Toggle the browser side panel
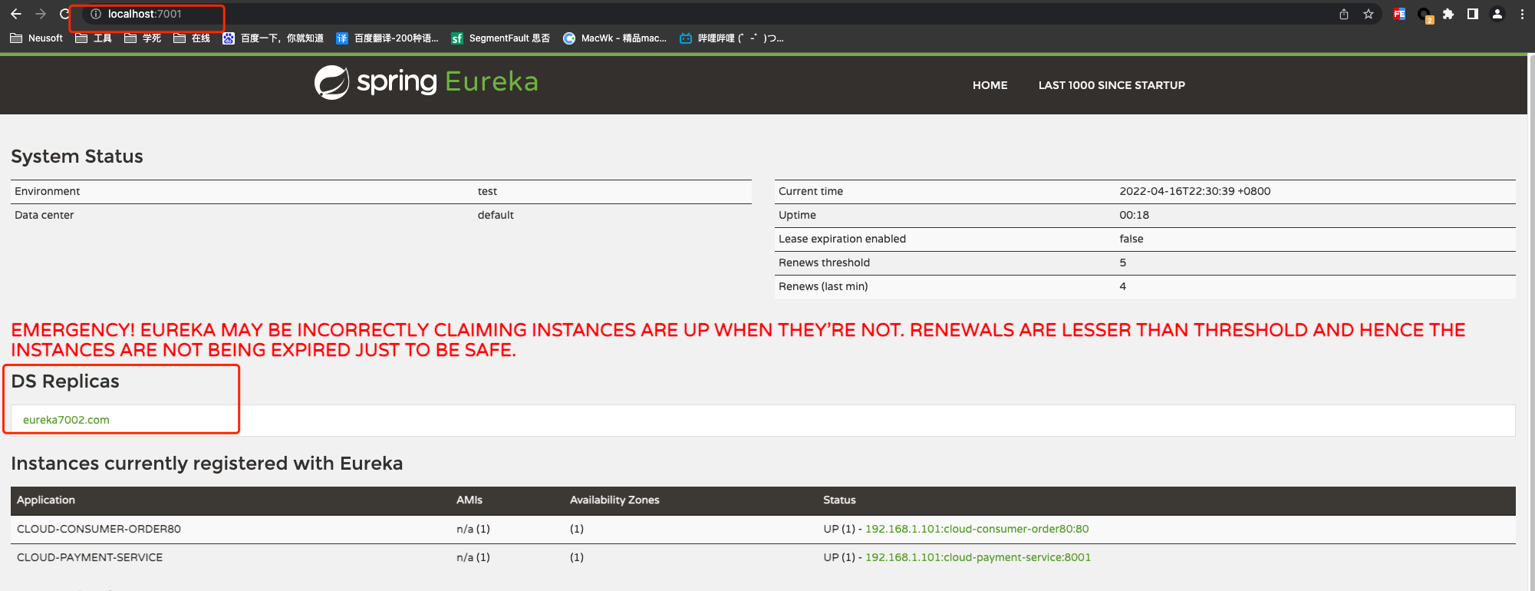The height and width of the screenshot is (591, 1535). [1472, 14]
